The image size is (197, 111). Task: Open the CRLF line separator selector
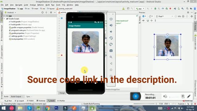coord(167,104)
